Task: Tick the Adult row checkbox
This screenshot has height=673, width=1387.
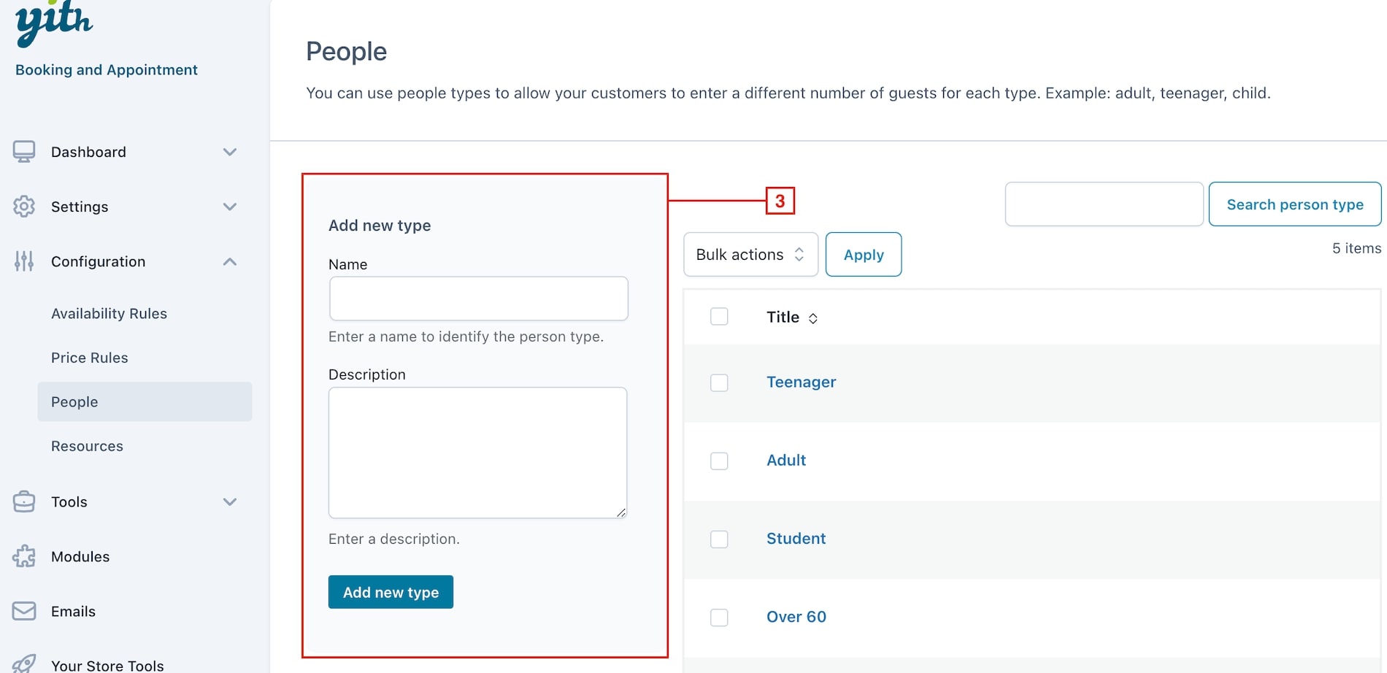Action: click(x=719, y=461)
